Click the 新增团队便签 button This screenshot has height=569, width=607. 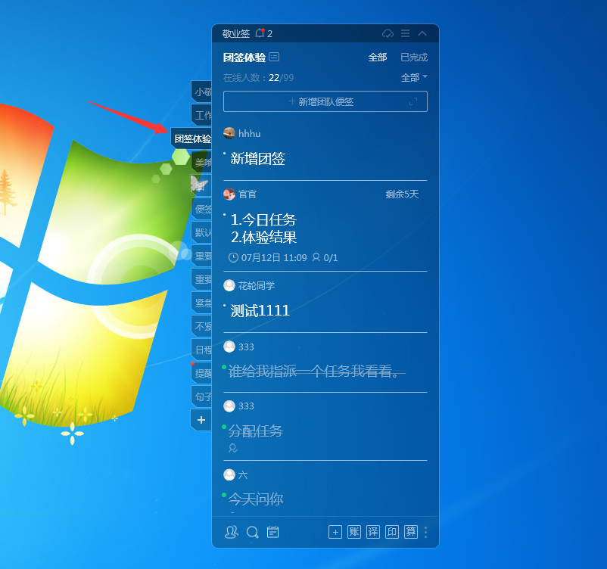[x=325, y=101]
